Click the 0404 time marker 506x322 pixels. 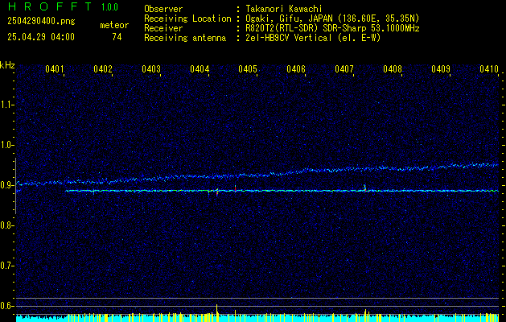(200, 69)
